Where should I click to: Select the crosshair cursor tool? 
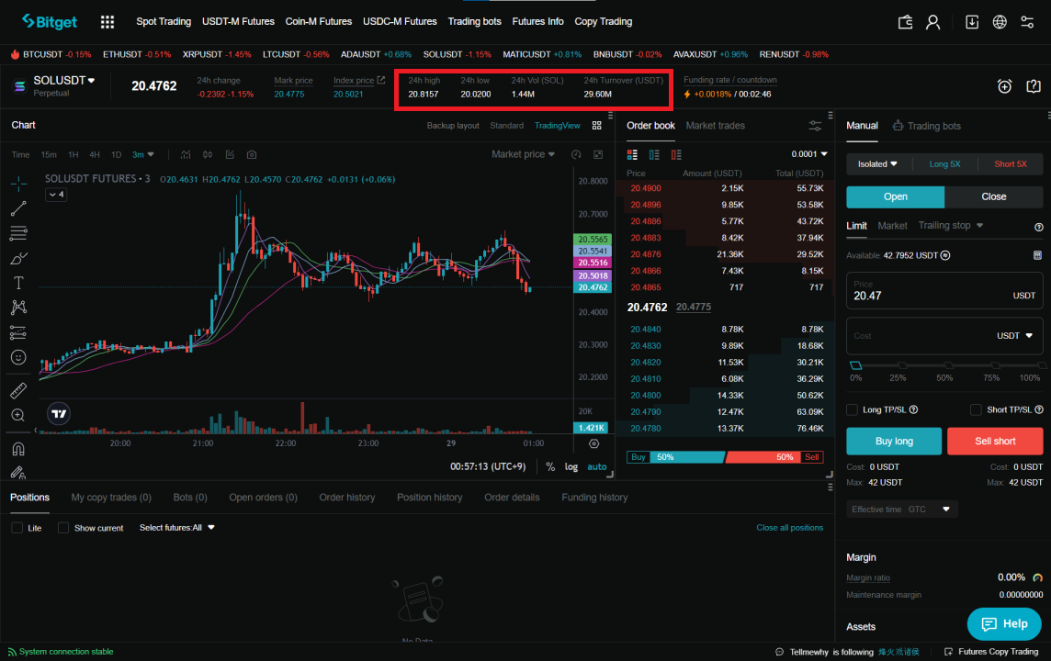coord(18,183)
